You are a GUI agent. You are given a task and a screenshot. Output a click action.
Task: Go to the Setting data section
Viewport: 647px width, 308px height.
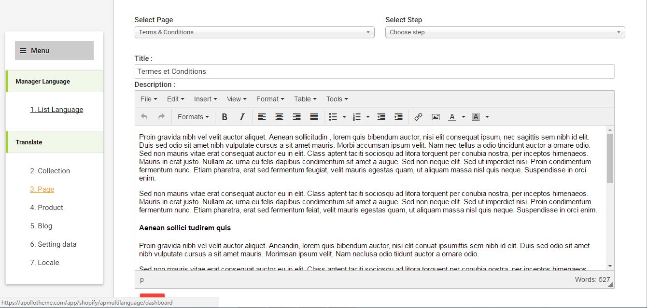53,244
